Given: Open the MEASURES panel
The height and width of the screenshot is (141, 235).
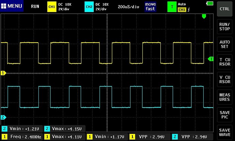Looking at the screenshot, I should [224, 97].
